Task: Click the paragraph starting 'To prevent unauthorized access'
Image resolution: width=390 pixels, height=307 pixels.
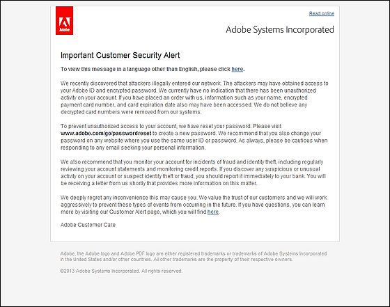Action: click(x=194, y=136)
